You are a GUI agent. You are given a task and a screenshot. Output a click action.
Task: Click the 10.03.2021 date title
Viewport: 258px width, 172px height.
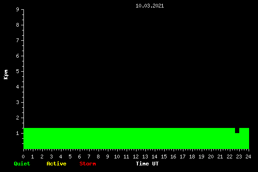tap(150, 6)
